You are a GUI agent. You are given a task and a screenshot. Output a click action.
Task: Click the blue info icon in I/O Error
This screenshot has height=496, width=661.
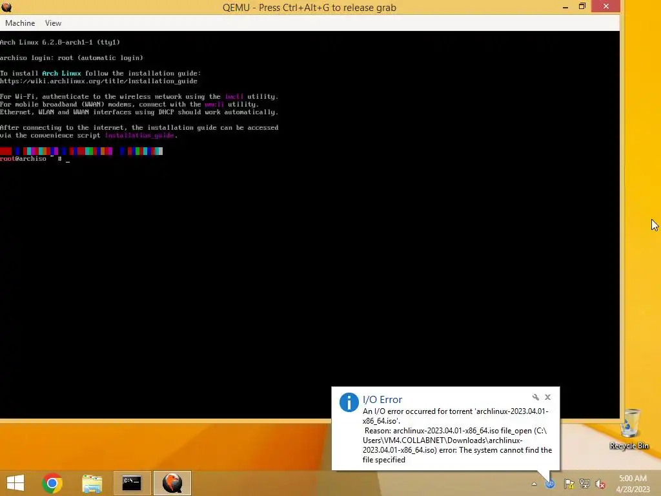349,402
